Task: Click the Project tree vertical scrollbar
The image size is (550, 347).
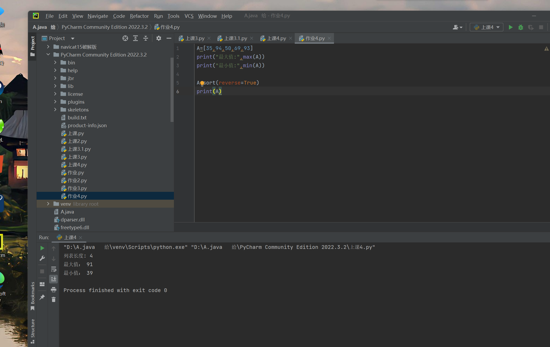Action: click(x=172, y=89)
